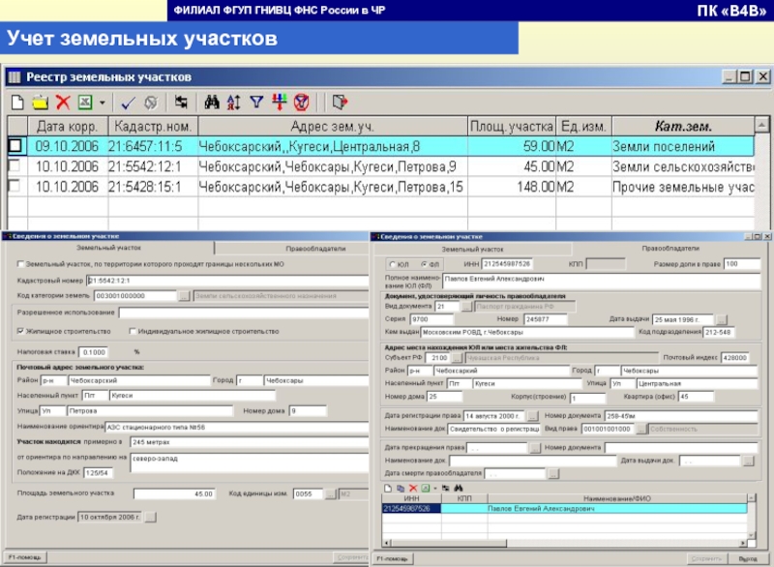The height and width of the screenshot is (567, 774).
Task: Click the open folder icon in registry toolbar
Action: tap(40, 102)
